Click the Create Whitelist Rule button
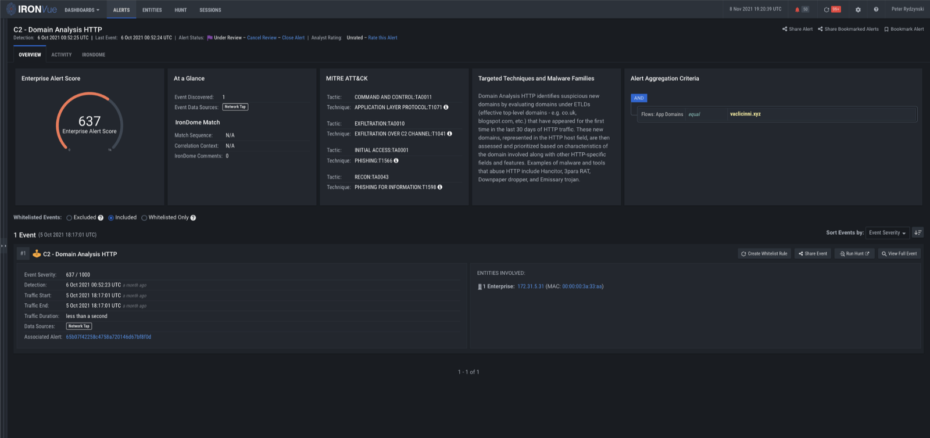 click(764, 254)
